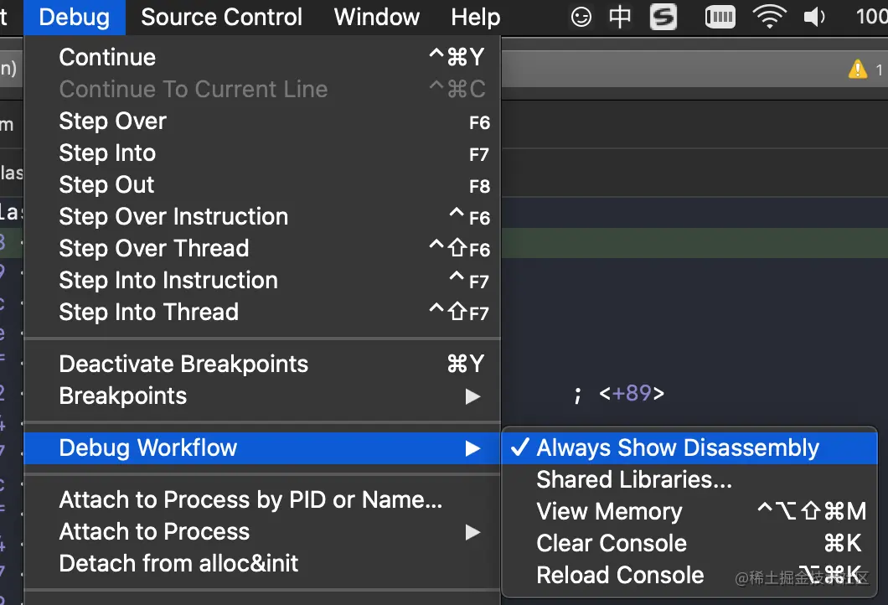888x605 pixels.
Task: Select View Memory menu entry
Action: click(609, 511)
